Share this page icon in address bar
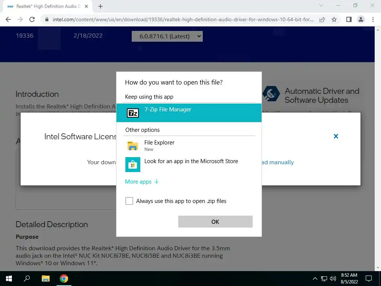Image resolution: width=381 pixels, height=286 pixels. pos(322,19)
